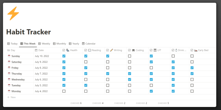
Task: Switch to the Yearly view tab
Action: (74, 44)
